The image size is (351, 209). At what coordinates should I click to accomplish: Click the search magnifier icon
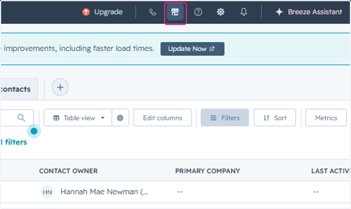tap(21, 118)
